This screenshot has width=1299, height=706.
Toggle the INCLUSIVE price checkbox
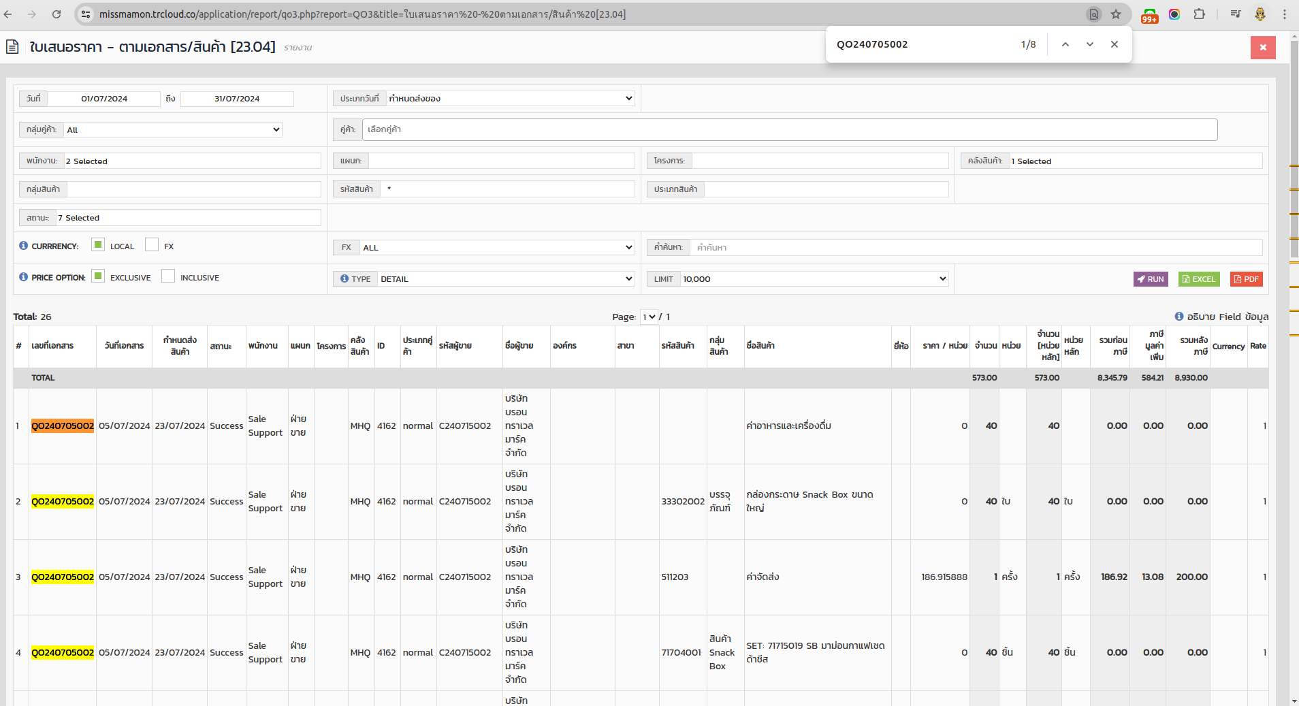point(168,276)
